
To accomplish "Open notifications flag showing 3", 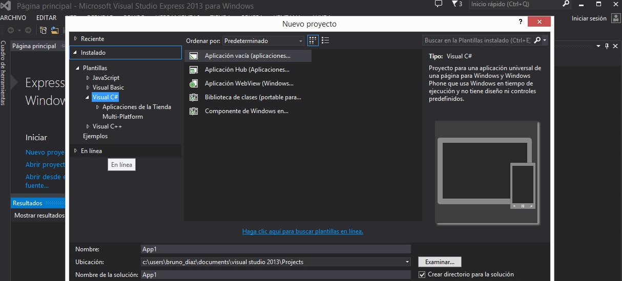I will (x=457, y=4).
